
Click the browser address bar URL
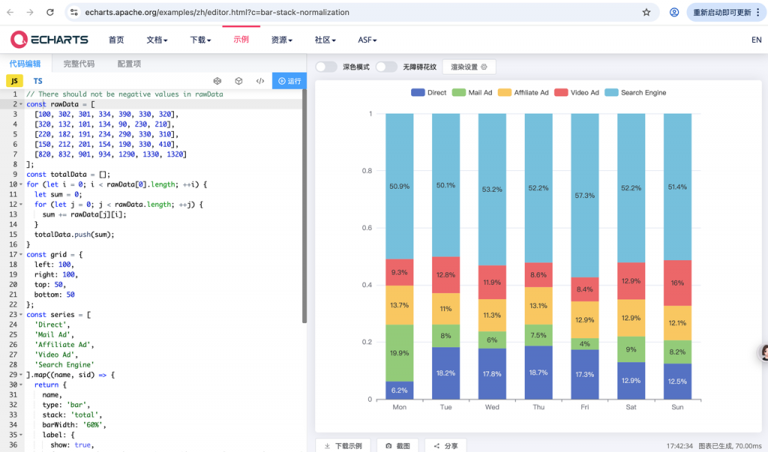pyautogui.click(x=217, y=12)
